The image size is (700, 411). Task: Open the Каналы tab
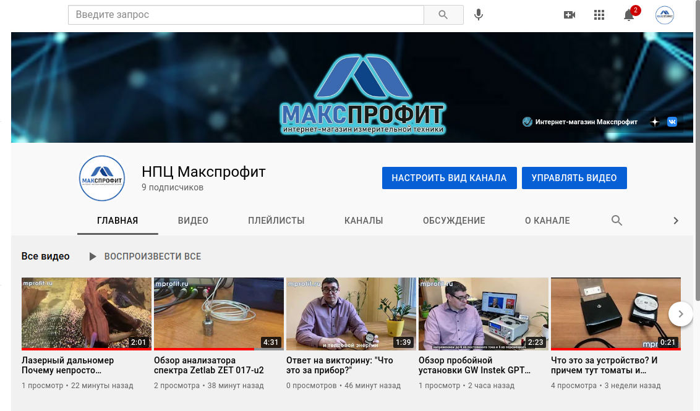[x=364, y=221]
